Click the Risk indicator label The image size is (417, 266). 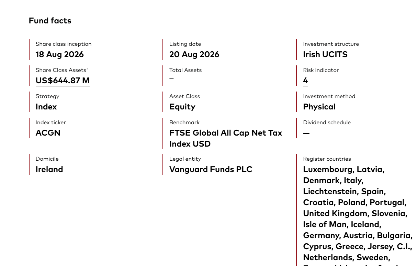pyautogui.click(x=321, y=70)
